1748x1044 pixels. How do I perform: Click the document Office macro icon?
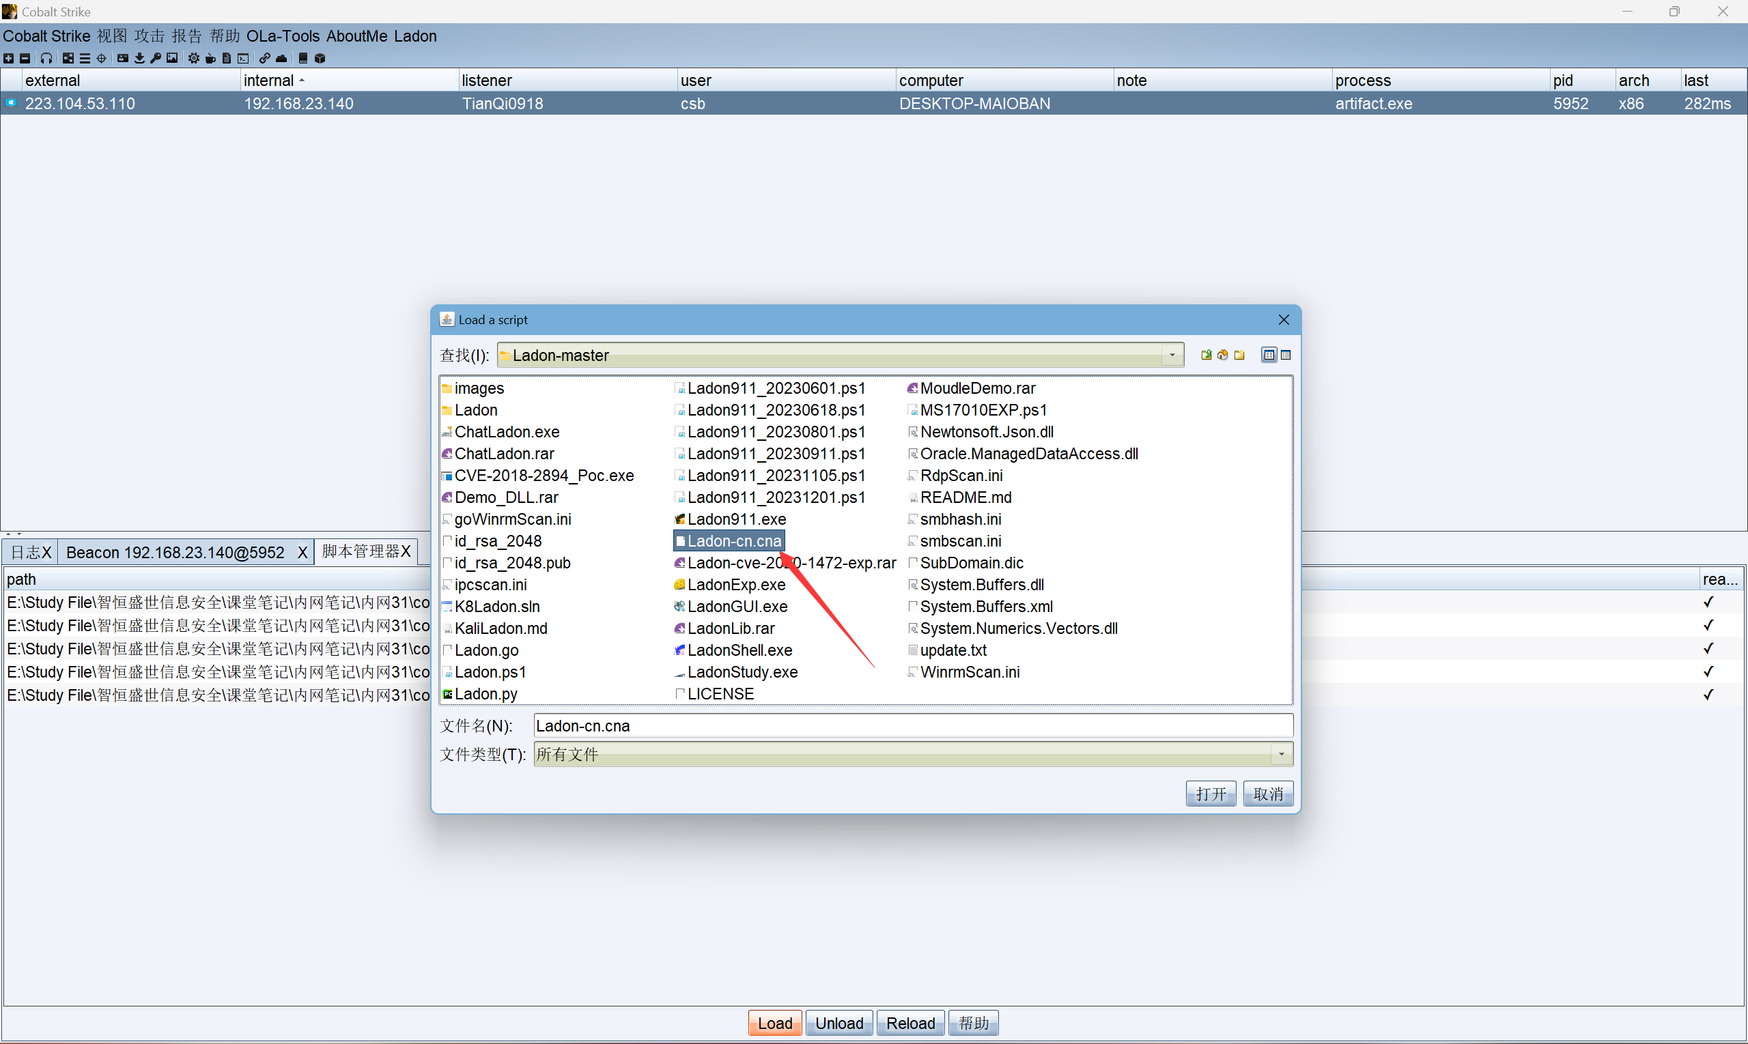click(x=227, y=59)
